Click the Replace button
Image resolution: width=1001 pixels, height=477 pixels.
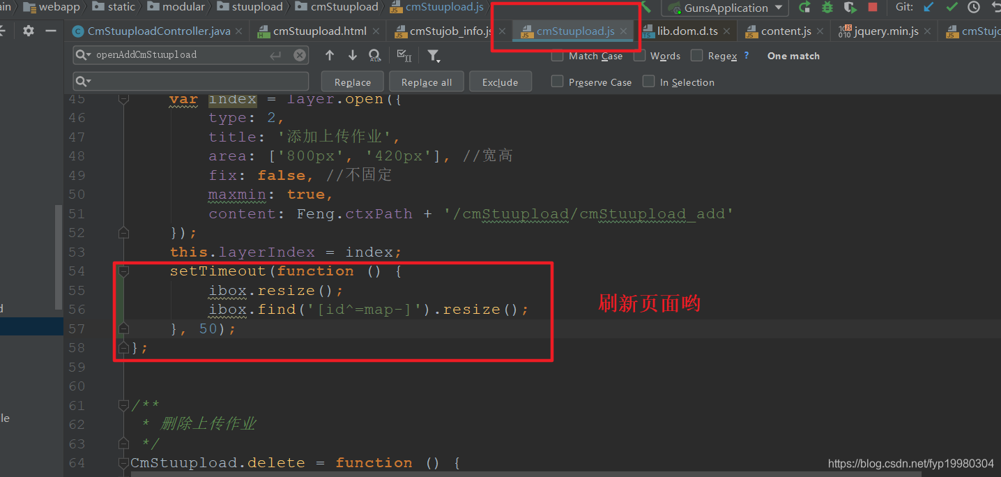coord(352,82)
